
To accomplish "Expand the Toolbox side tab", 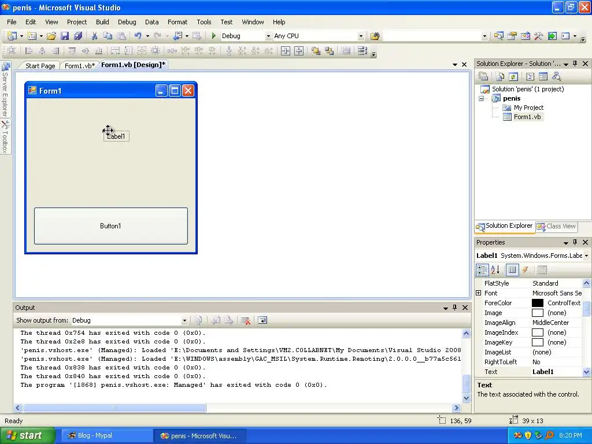I will pos(5,138).
